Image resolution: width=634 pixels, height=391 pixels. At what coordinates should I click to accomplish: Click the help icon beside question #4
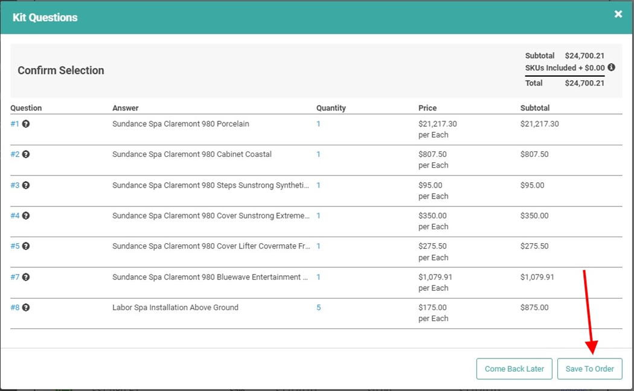tap(26, 215)
